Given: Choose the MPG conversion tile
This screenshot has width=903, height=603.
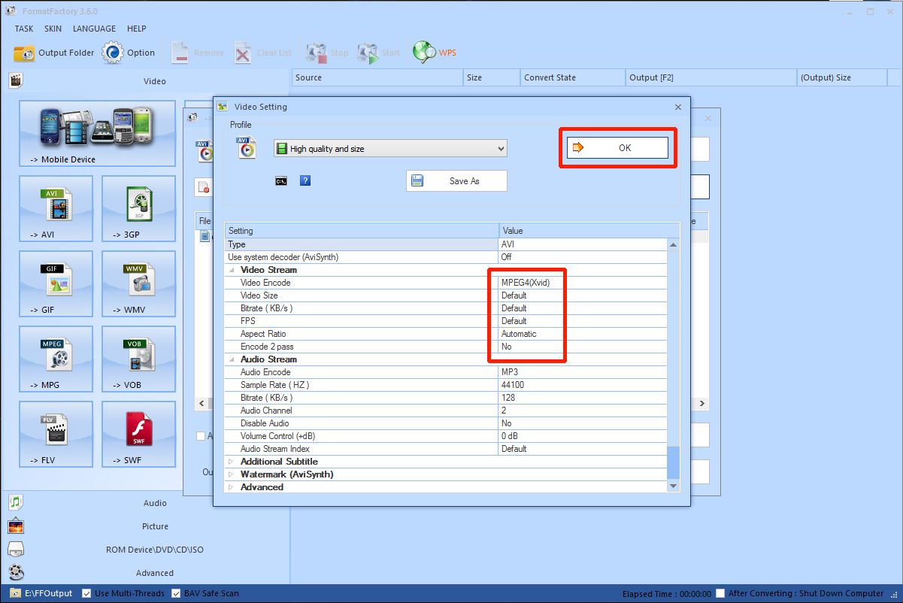Looking at the screenshot, I should click(56, 359).
